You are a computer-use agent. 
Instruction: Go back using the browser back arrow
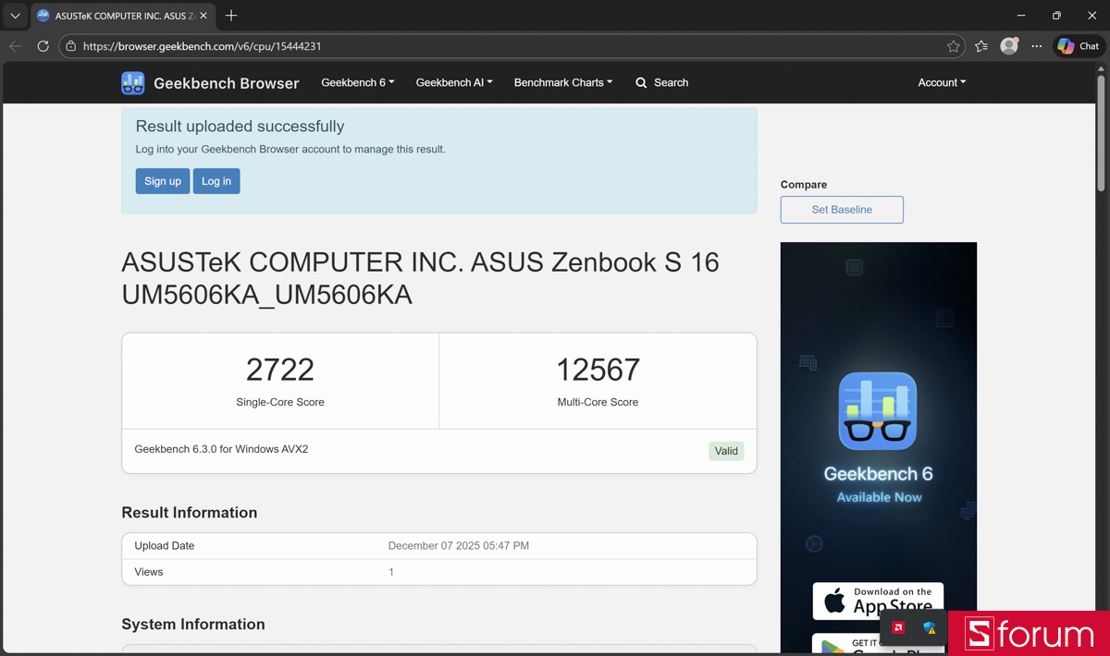tap(15, 45)
